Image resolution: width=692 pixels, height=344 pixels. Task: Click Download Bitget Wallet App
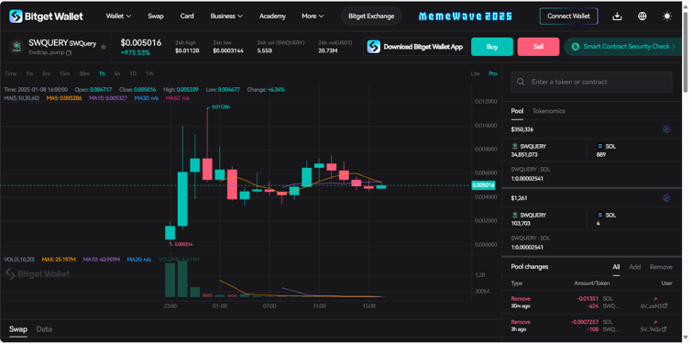415,47
